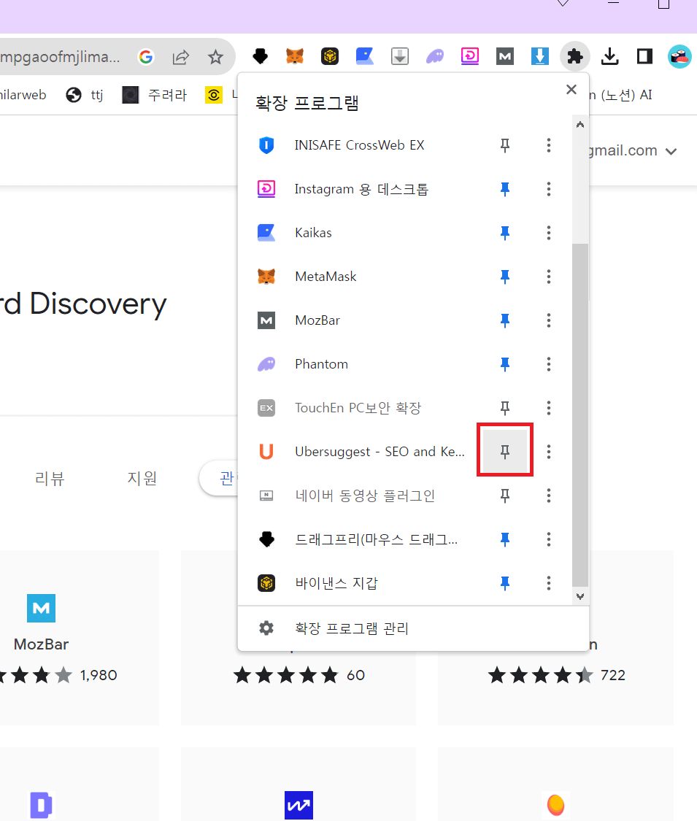Pin the 네이버 동영상 플러그인 extension
Screen dimensions: 697x821
pos(505,496)
